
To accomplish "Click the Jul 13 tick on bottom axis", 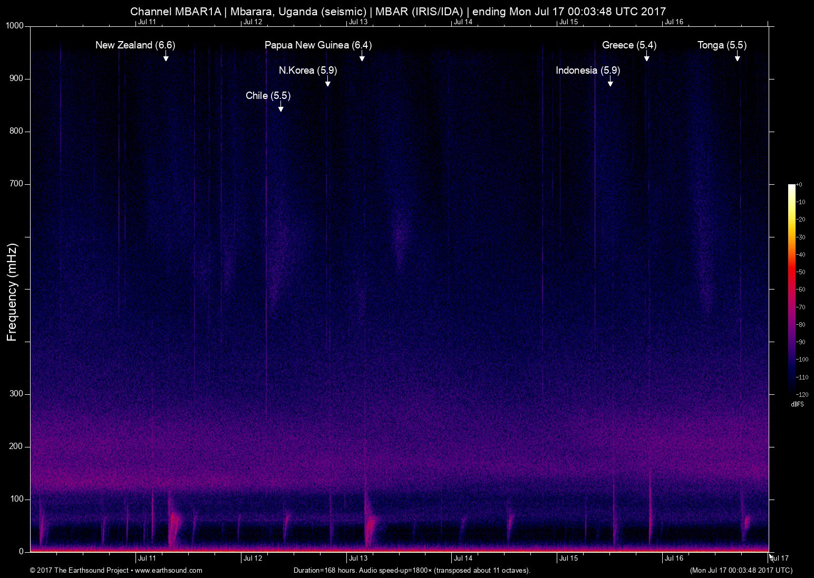I will [x=358, y=558].
